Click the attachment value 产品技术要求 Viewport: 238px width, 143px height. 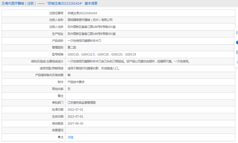point(76,82)
